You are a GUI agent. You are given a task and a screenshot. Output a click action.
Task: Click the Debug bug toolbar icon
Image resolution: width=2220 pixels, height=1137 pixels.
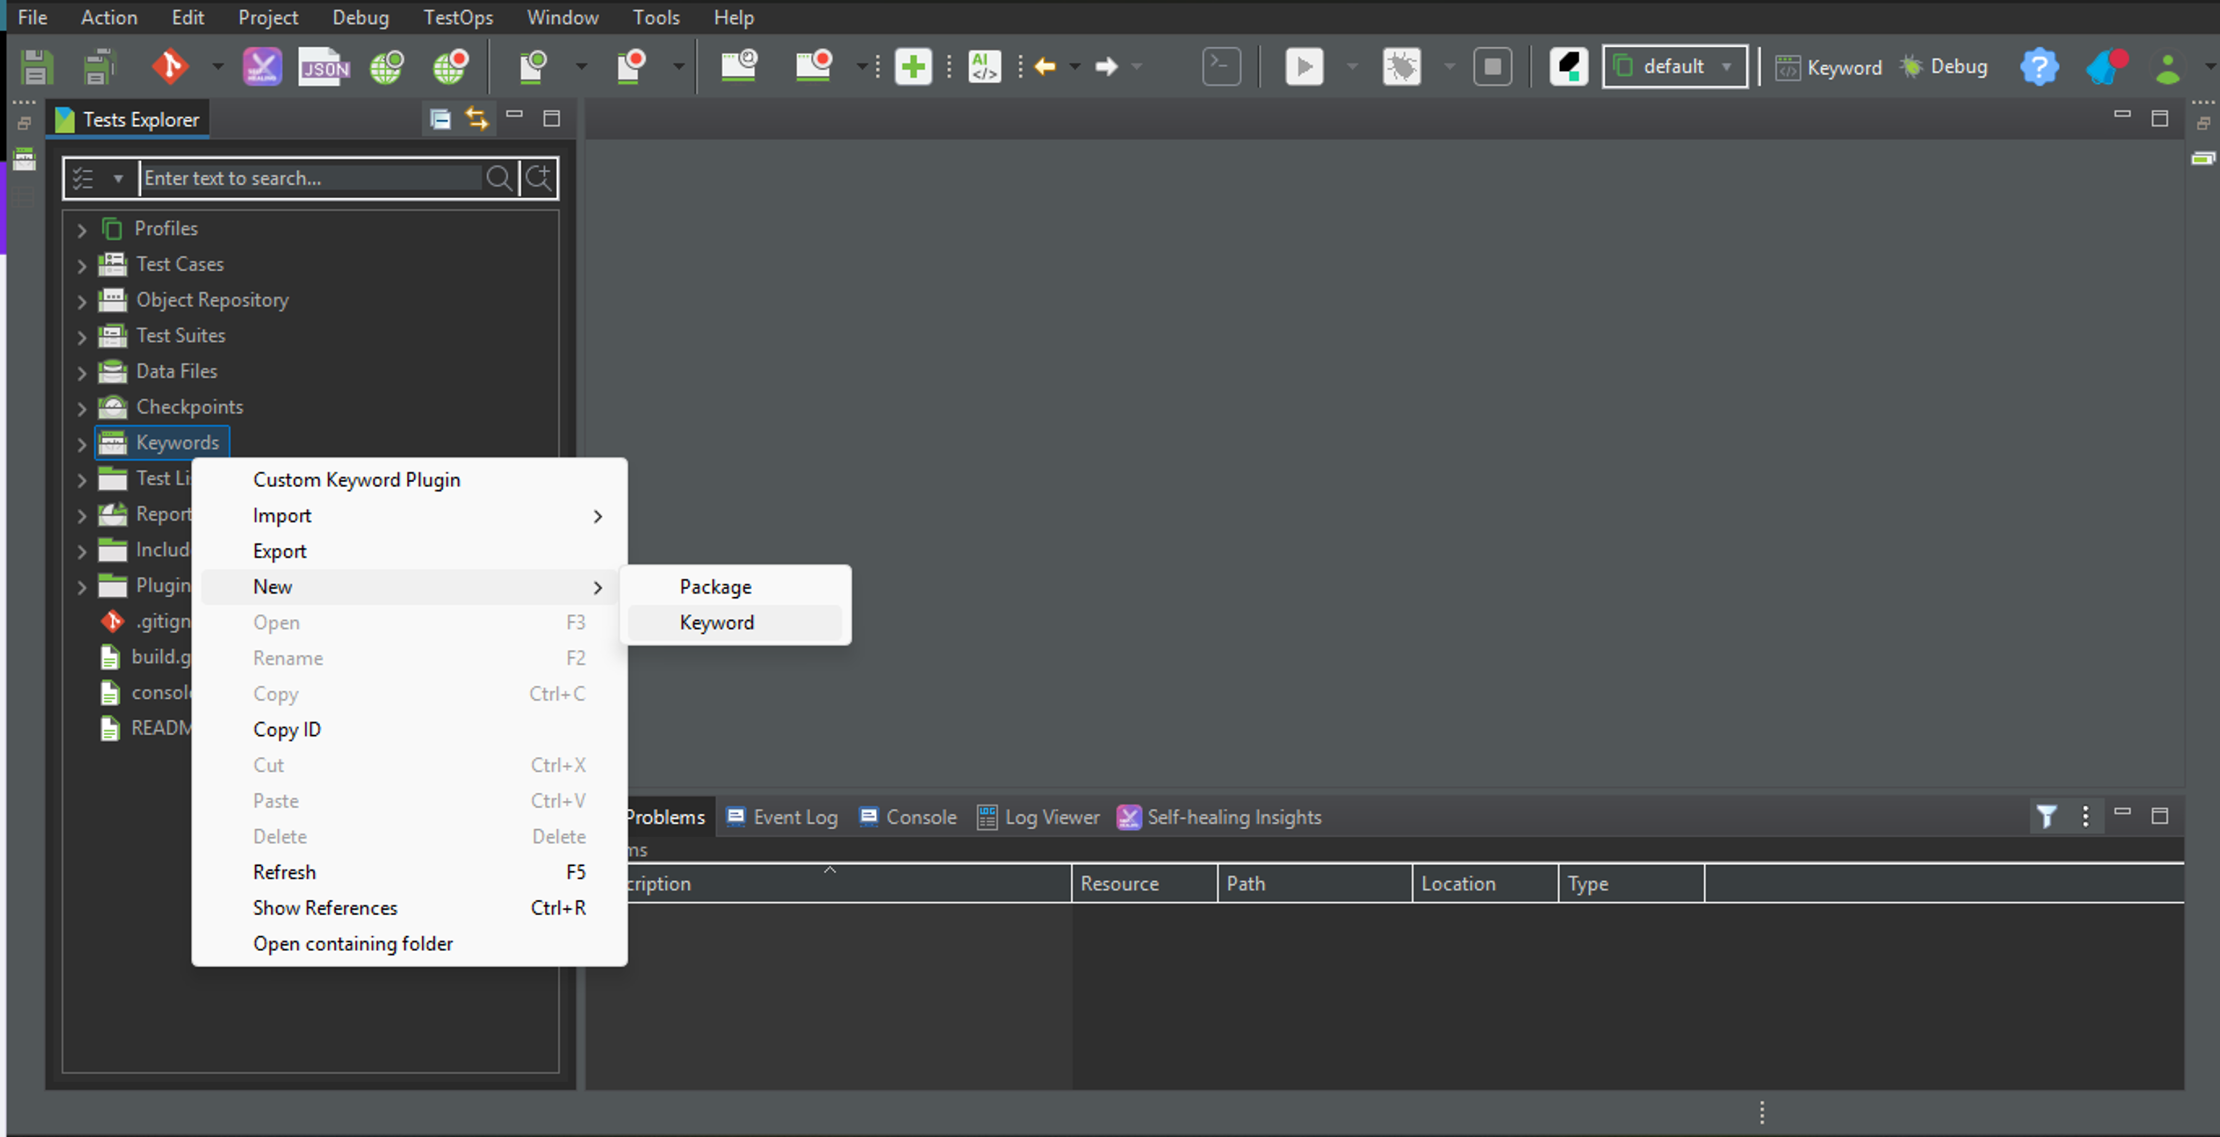tap(1401, 66)
